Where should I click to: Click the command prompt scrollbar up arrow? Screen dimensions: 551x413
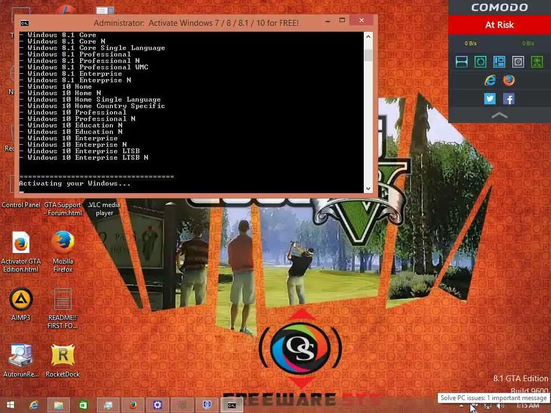pos(368,37)
